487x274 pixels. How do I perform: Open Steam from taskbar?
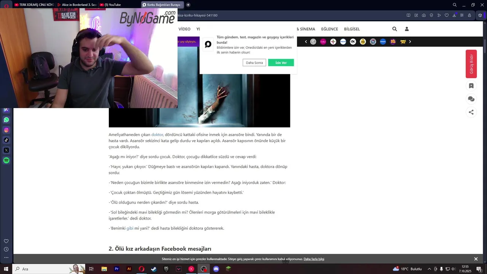[154, 269]
